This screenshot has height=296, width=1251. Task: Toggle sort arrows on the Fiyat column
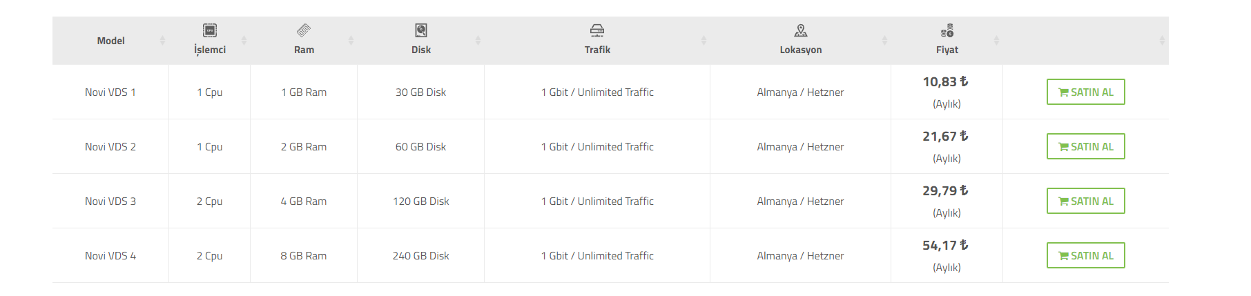[996, 41]
